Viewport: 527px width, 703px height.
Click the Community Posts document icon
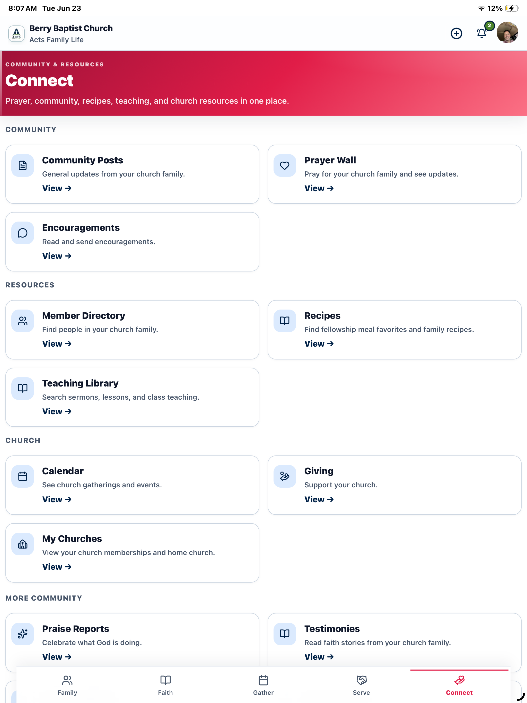(x=23, y=165)
